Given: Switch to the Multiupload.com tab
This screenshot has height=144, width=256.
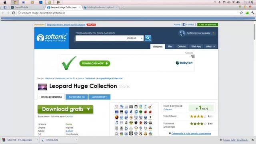Looking at the screenshot, I should [100, 7].
